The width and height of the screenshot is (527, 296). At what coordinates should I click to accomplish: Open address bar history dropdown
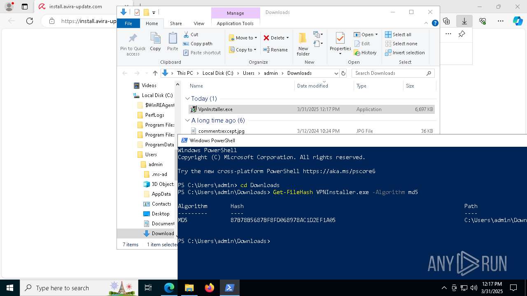[x=336, y=73]
